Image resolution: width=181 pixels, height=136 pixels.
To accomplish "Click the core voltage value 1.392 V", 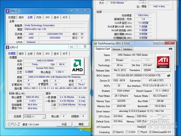I will coord(59,72).
